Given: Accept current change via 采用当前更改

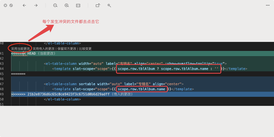Looking at the screenshot, I should coord(20,49).
